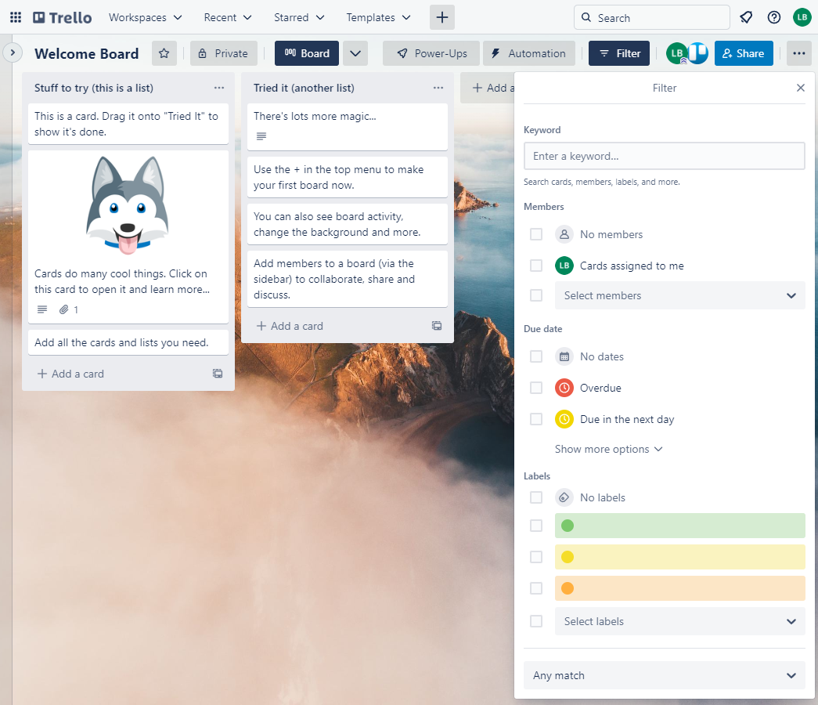Open list actions for Tried it list
The image size is (818, 705).
point(438,88)
